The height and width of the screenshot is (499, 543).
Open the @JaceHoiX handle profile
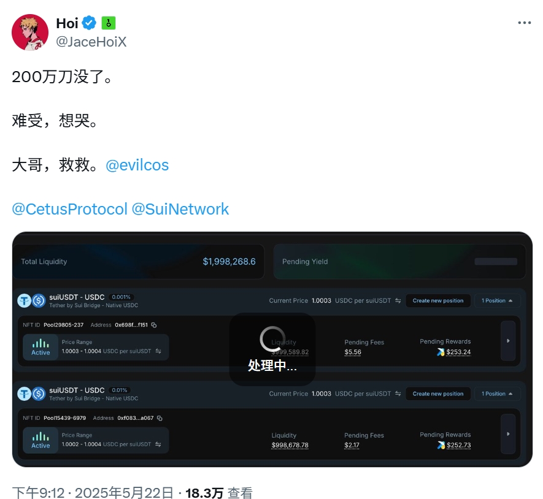click(x=91, y=42)
